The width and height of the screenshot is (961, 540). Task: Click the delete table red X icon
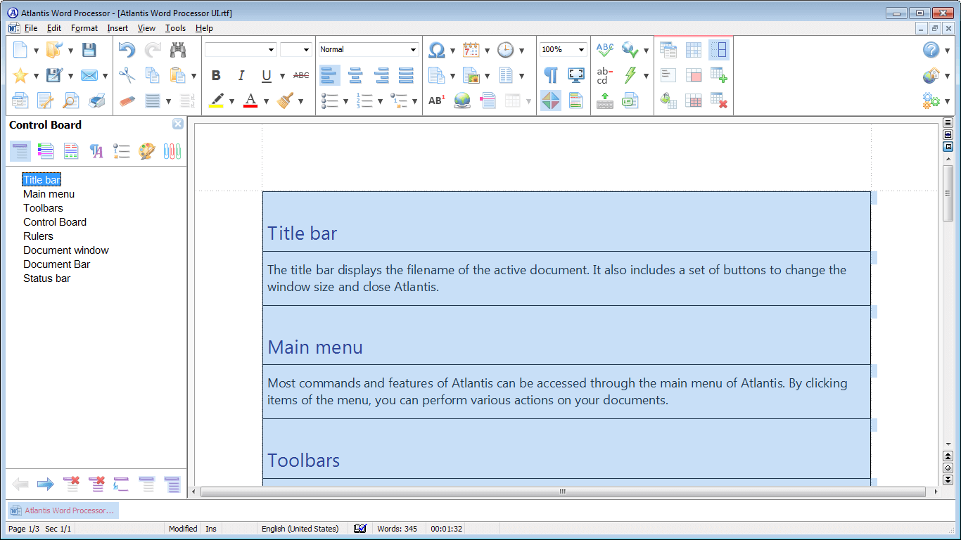click(718, 101)
